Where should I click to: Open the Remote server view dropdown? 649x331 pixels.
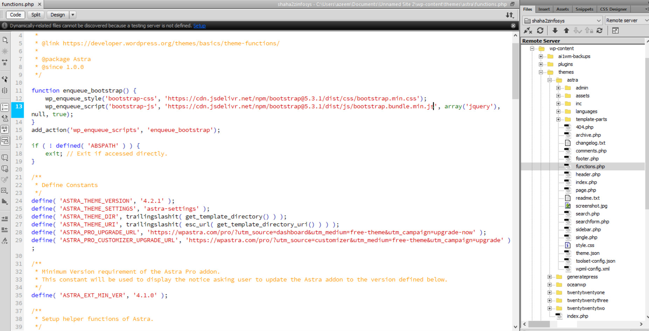click(x=627, y=21)
